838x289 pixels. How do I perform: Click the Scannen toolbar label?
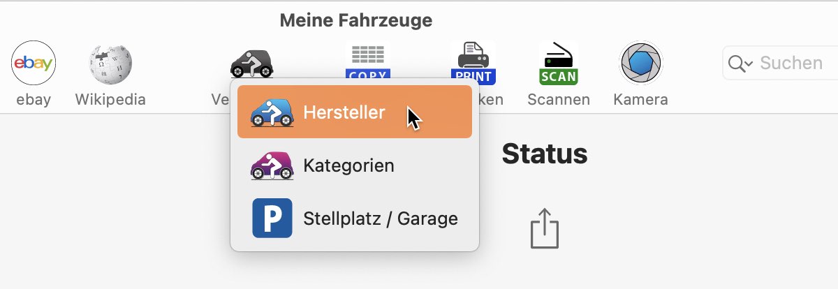[x=559, y=100]
